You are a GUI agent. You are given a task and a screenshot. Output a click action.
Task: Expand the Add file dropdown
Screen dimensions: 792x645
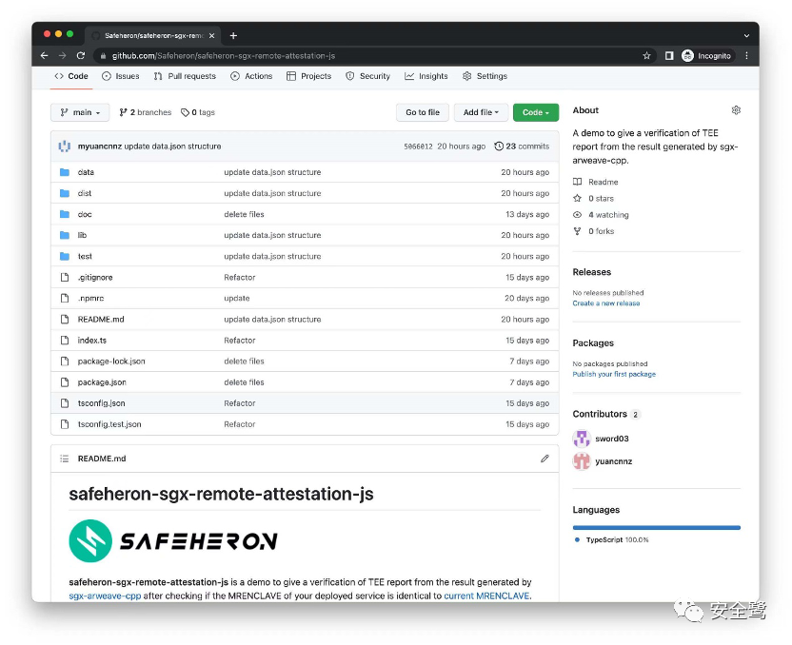[481, 112]
